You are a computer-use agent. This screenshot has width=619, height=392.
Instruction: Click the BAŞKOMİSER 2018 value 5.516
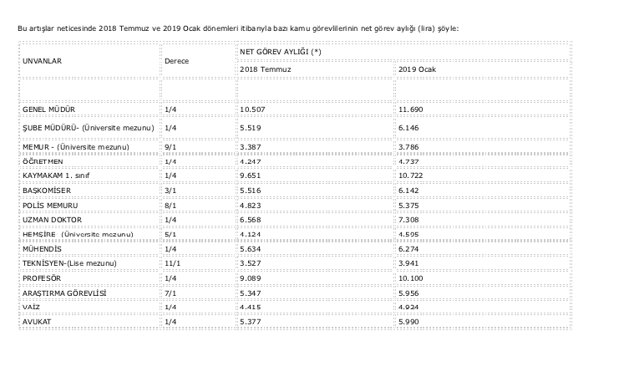click(252, 191)
